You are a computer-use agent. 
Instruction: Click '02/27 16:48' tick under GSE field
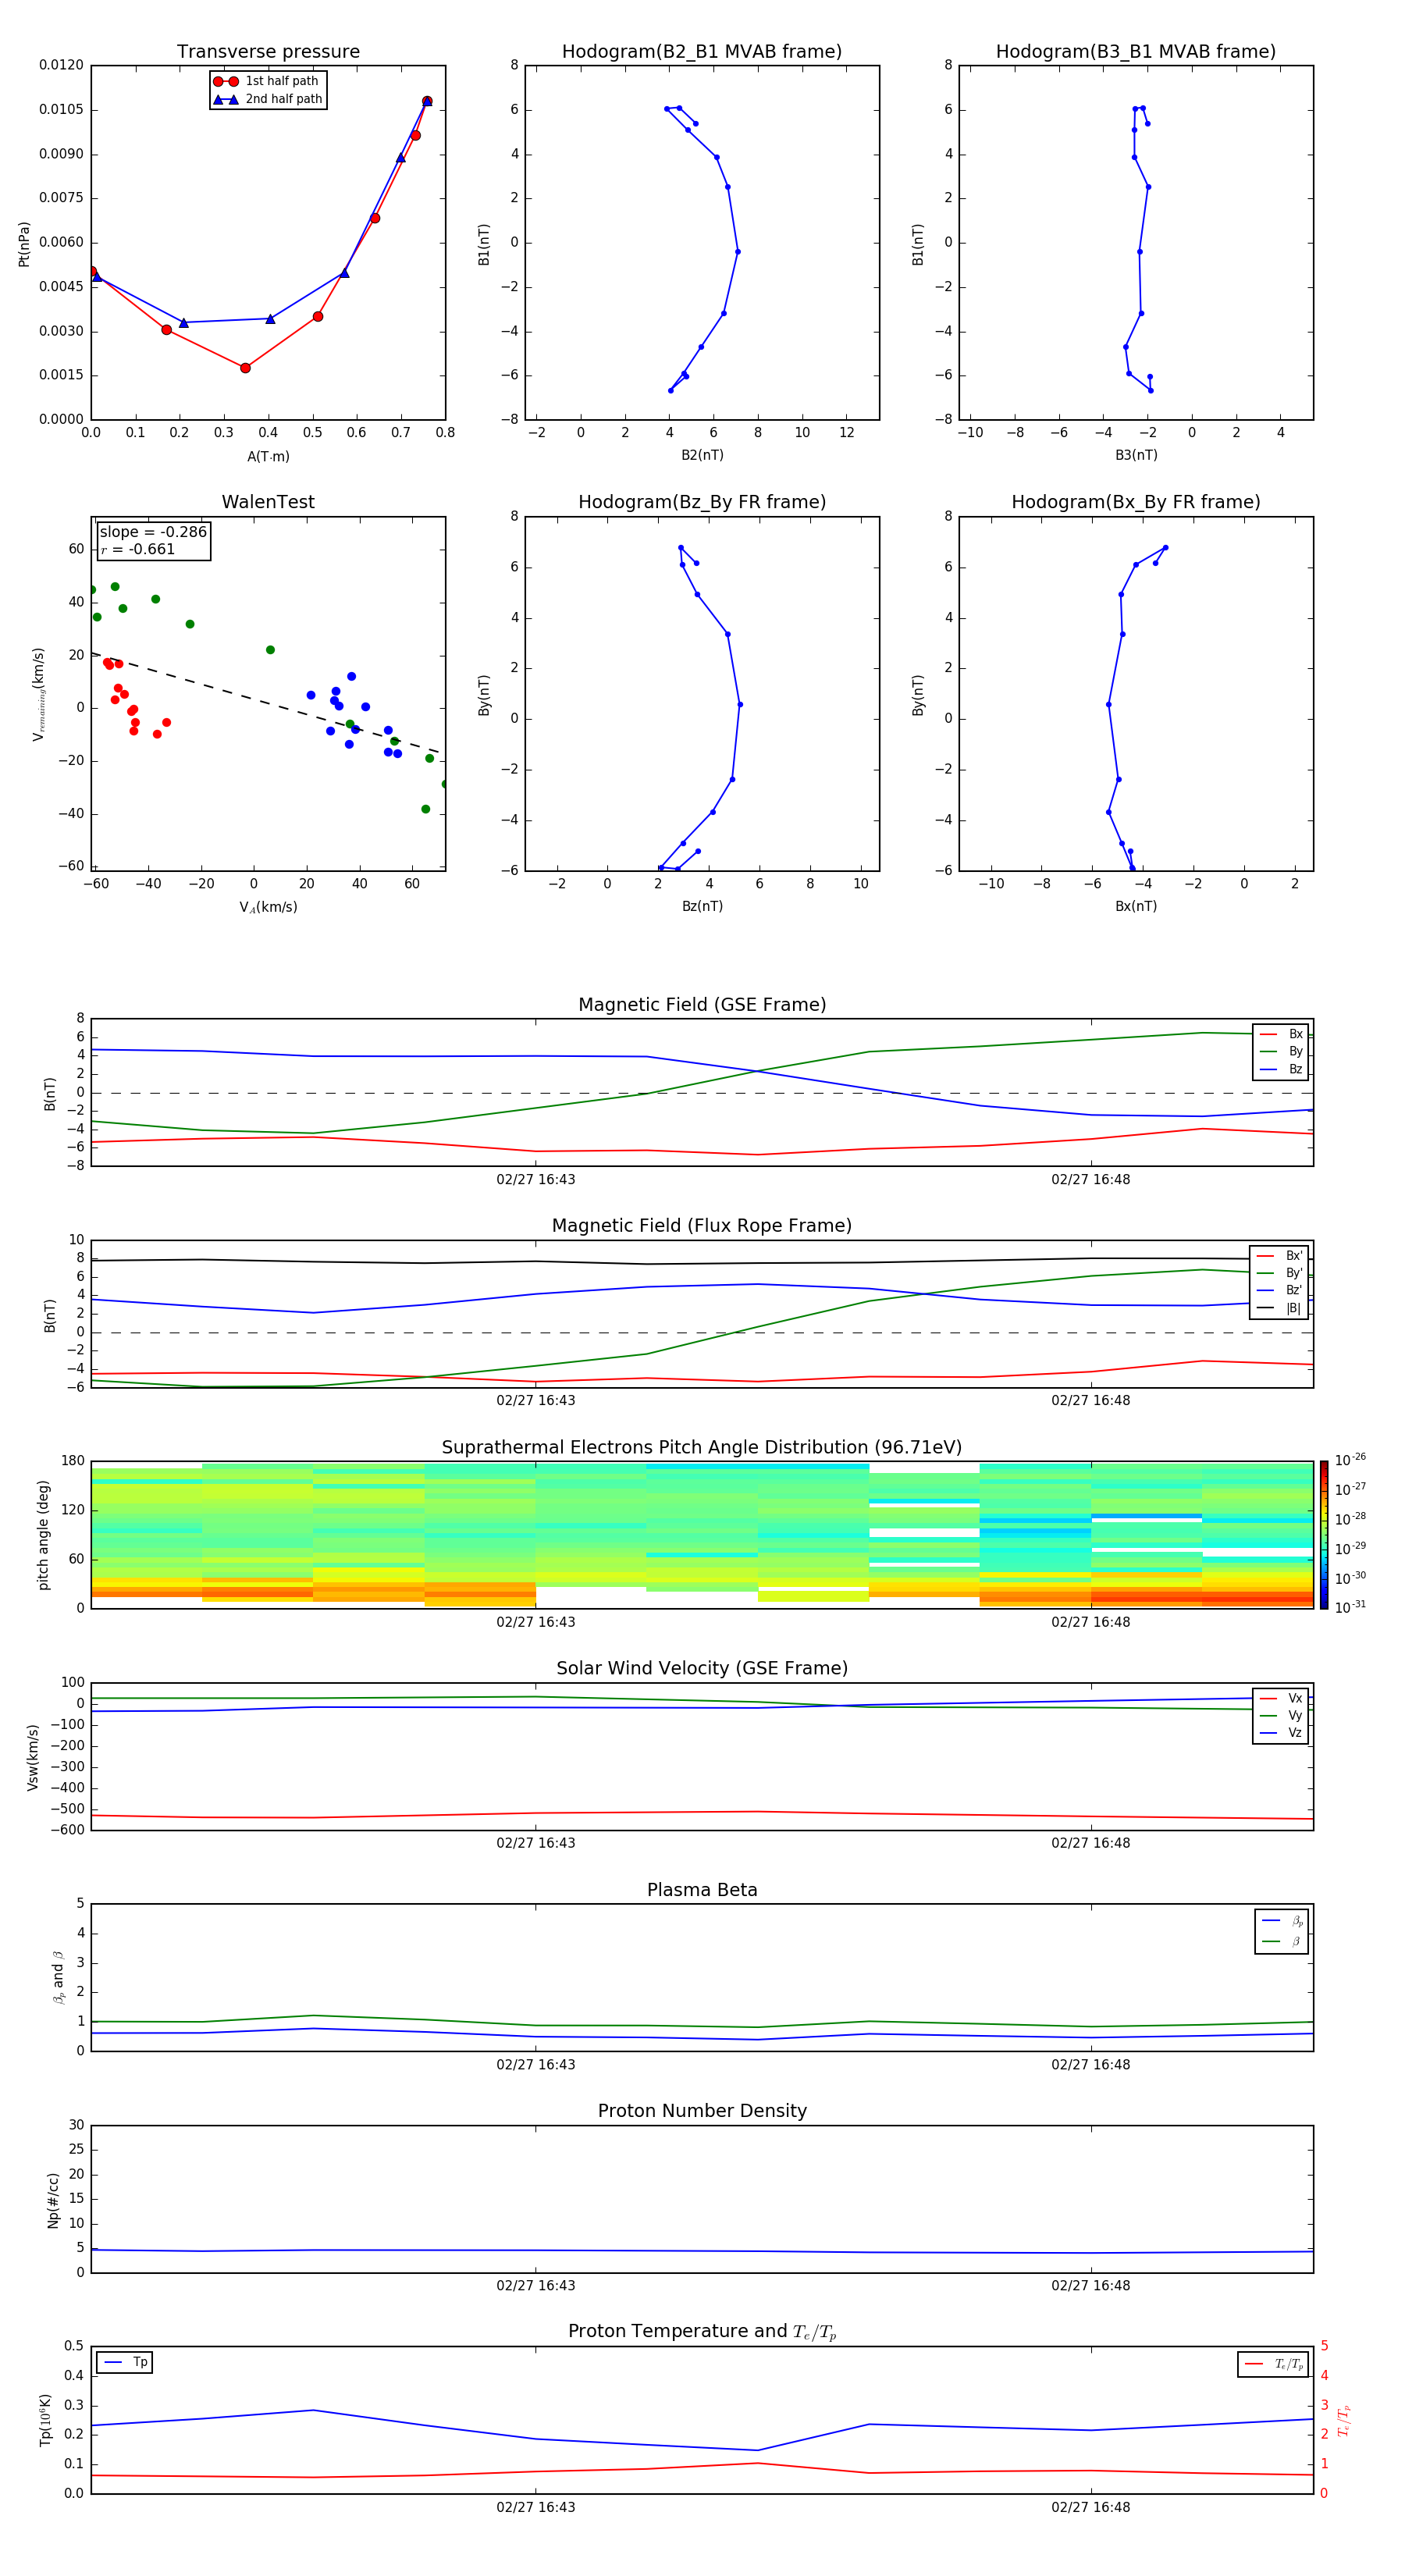coord(1091,1180)
